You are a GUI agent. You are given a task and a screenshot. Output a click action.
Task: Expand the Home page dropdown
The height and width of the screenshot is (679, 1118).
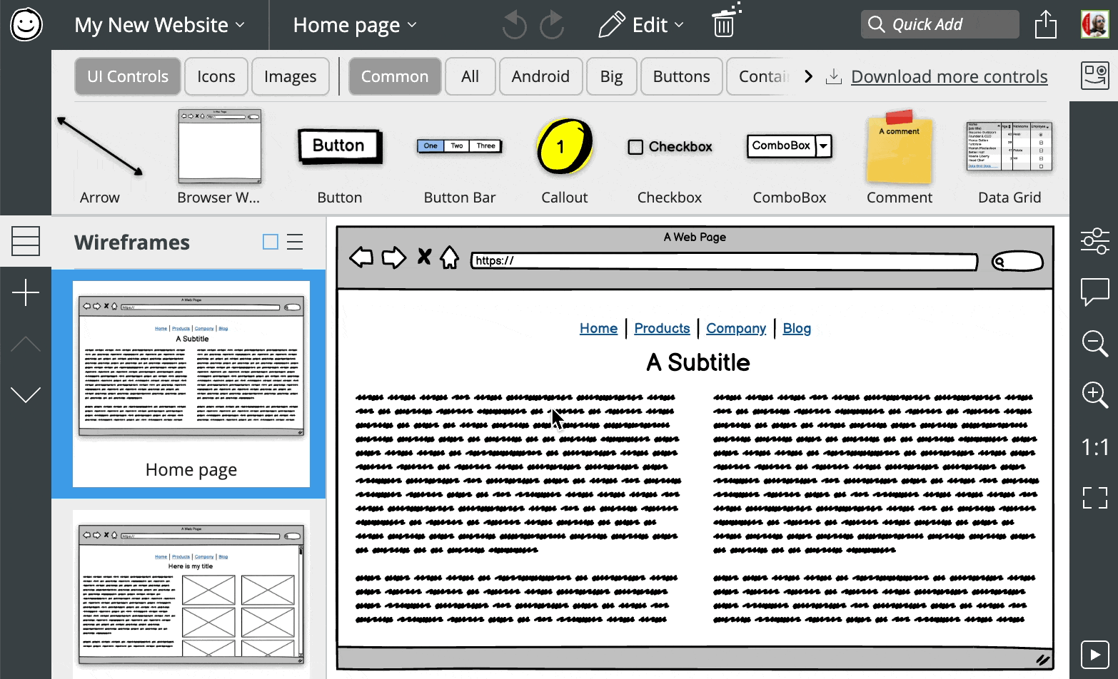coord(355,25)
